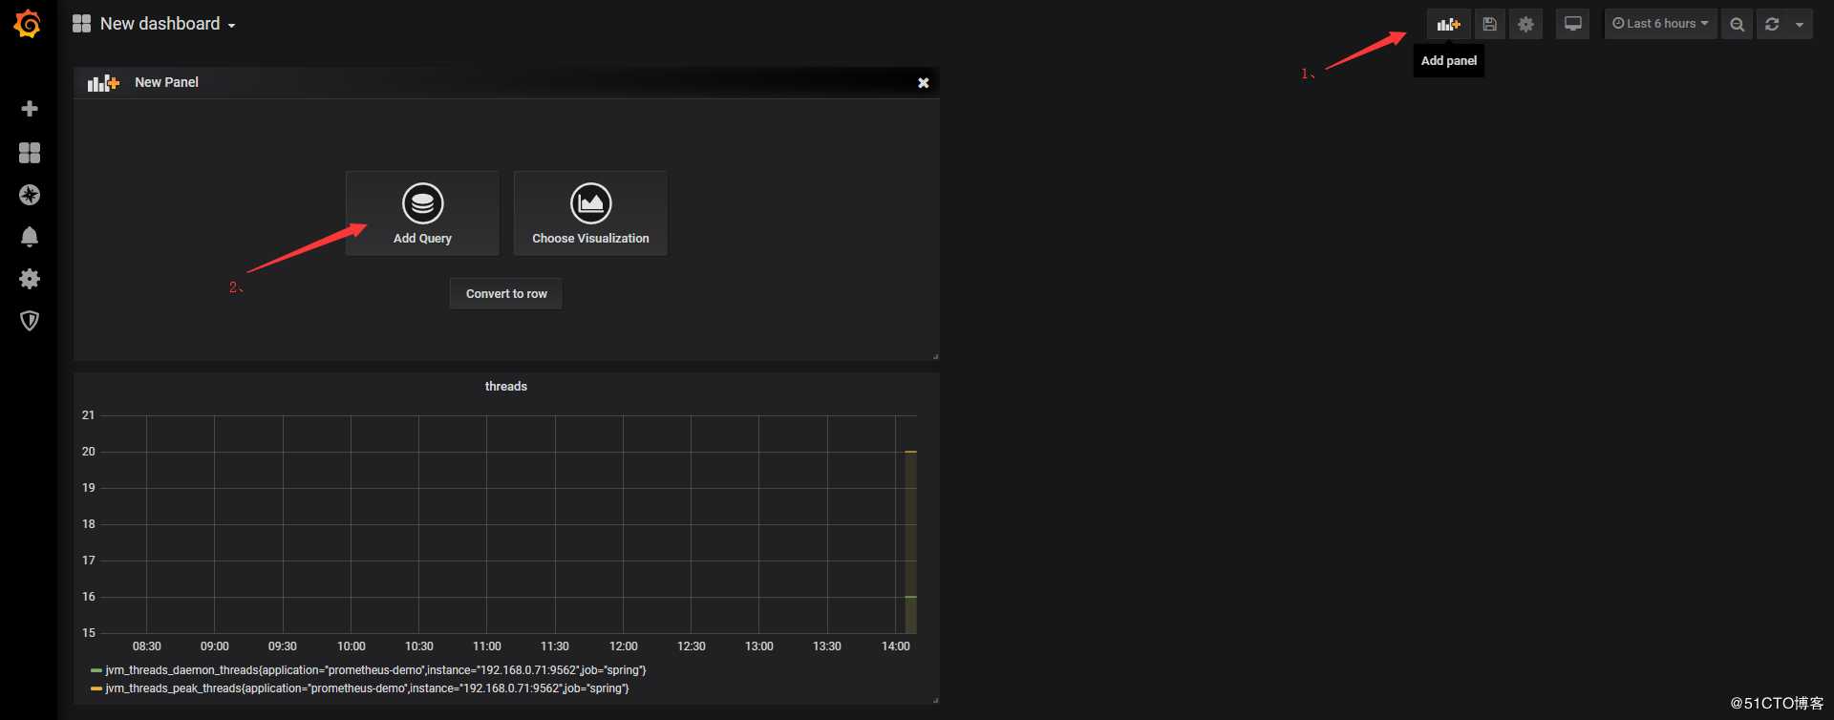Click the threads panel resize handle corner
This screenshot has height=720, width=1834.
(935, 700)
